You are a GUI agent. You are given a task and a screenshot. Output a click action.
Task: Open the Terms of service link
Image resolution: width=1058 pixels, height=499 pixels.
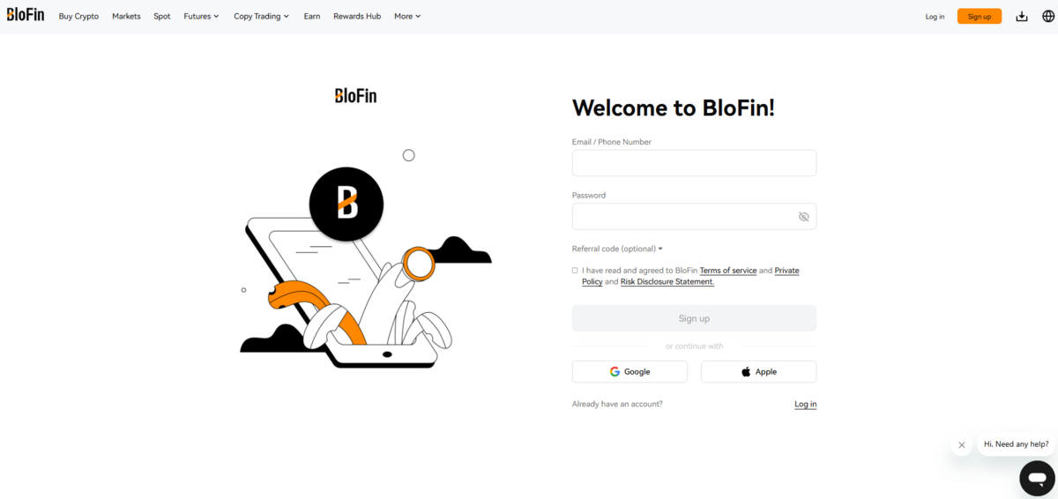click(727, 271)
